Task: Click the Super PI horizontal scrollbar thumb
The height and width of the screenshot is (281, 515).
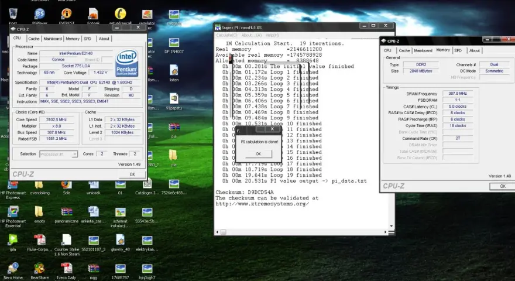Action: (224, 232)
